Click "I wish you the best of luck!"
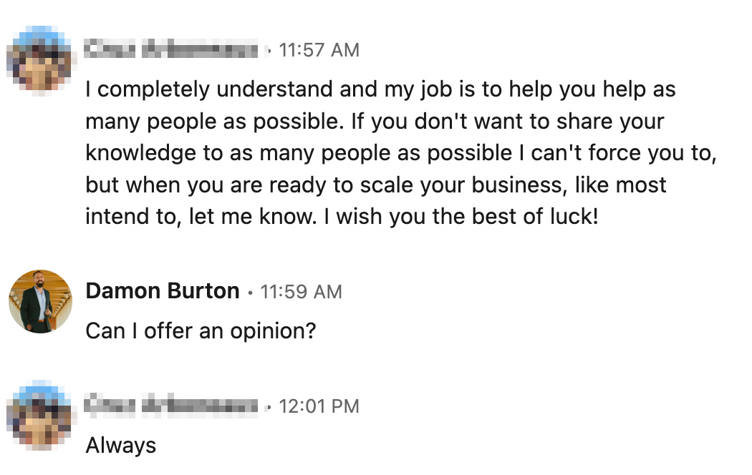This screenshot has width=752, height=475. click(x=461, y=217)
